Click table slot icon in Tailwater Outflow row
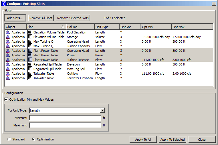 click(30, 74)
